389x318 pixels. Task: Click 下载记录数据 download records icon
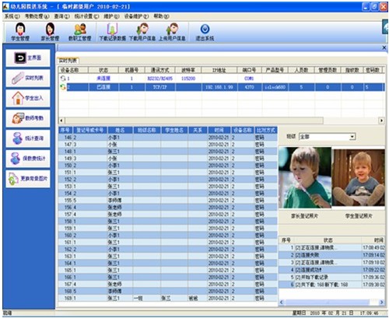pyautogui.click(x=112, y=32)
